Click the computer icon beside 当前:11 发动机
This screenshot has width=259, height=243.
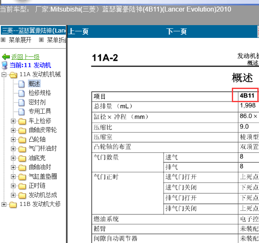5,65
